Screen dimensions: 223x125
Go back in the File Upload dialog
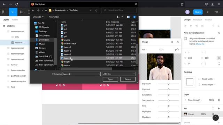33,10
